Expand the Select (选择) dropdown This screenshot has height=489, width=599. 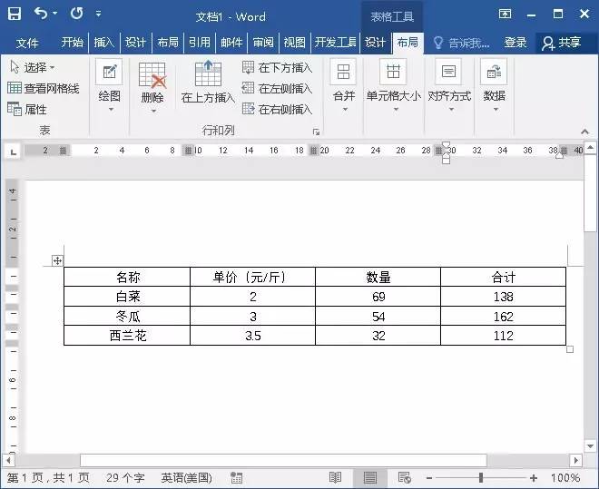coord(32,67)
